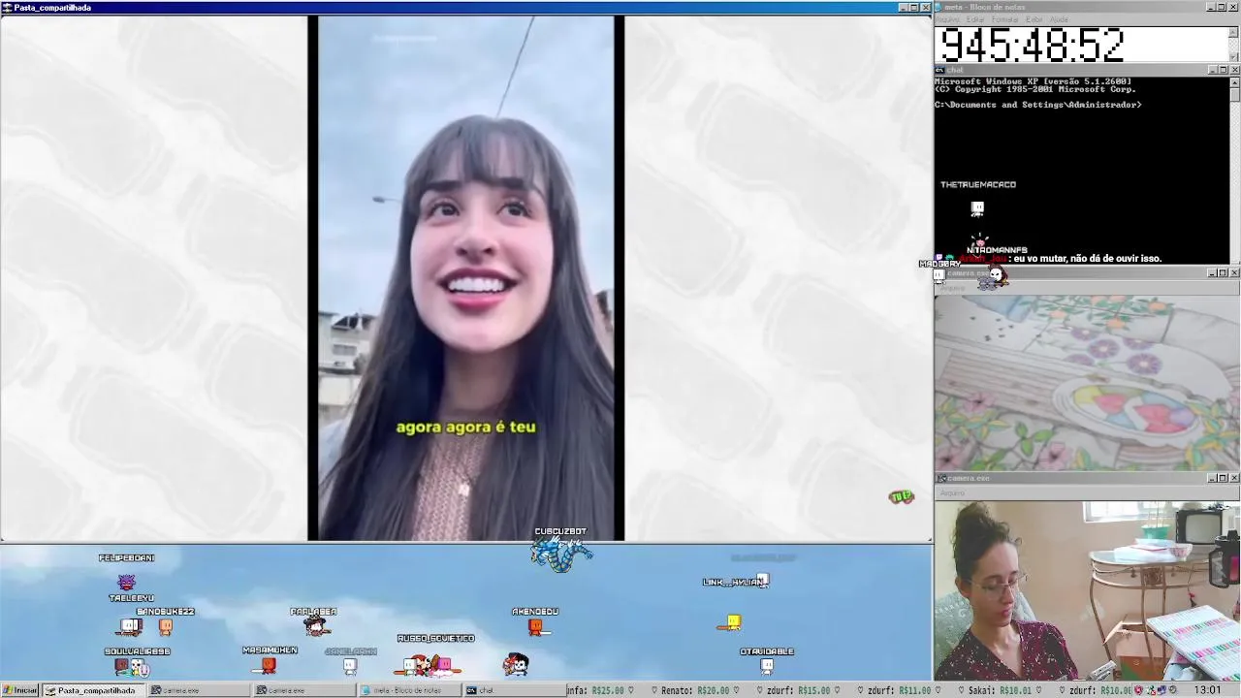Click the Pasta_compartilhada folder icon in title bar
Viewport: 1241px width, 698px height.
pyautogui.click(x=8, y=7)
